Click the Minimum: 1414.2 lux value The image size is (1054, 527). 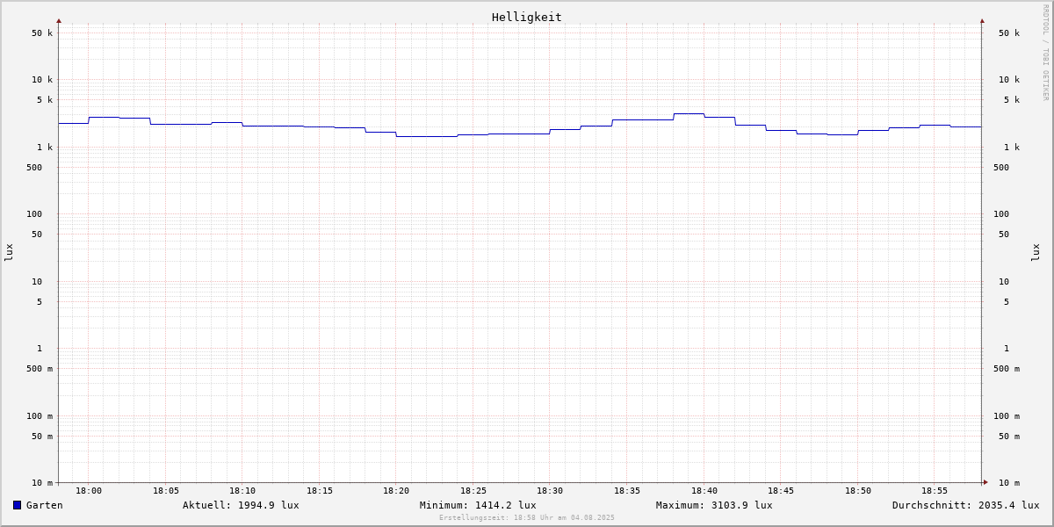478,505
